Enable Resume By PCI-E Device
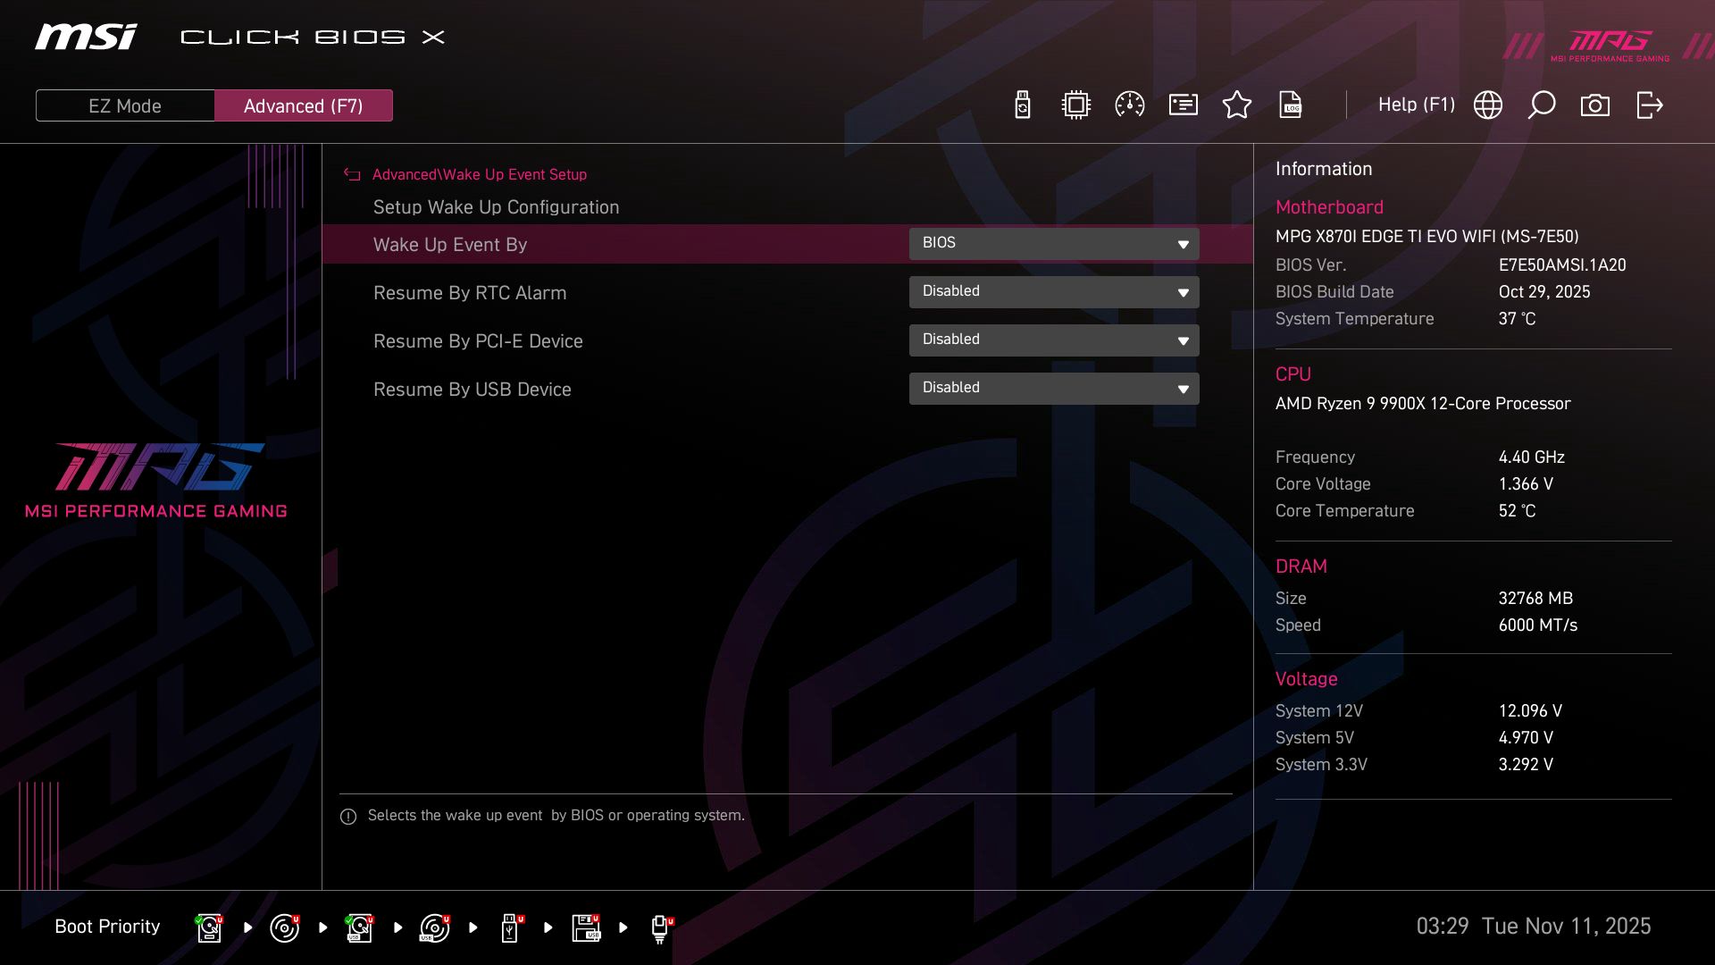Image resolution: width=1715 pixels, height=965 pixels. point(1054,340)
